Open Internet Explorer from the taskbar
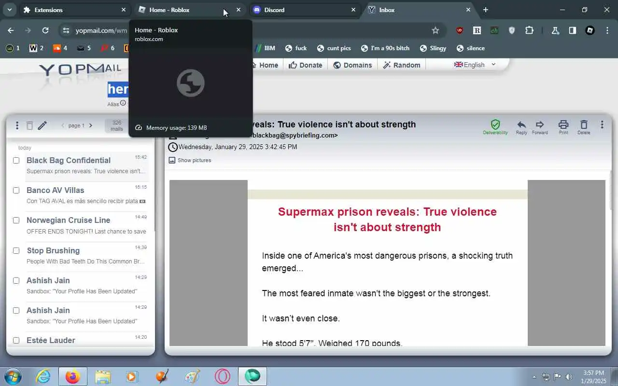Viewport: 618px width, 386px height. coord(43,376)
